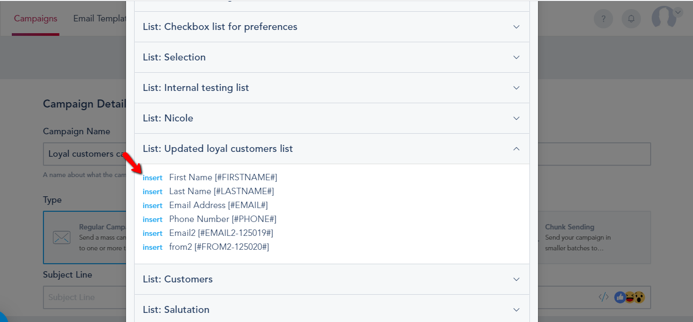The width and height of the screenshot is (693, 322).
Task: Open the emoji picker in Subject Line
Action: (629, 297)
